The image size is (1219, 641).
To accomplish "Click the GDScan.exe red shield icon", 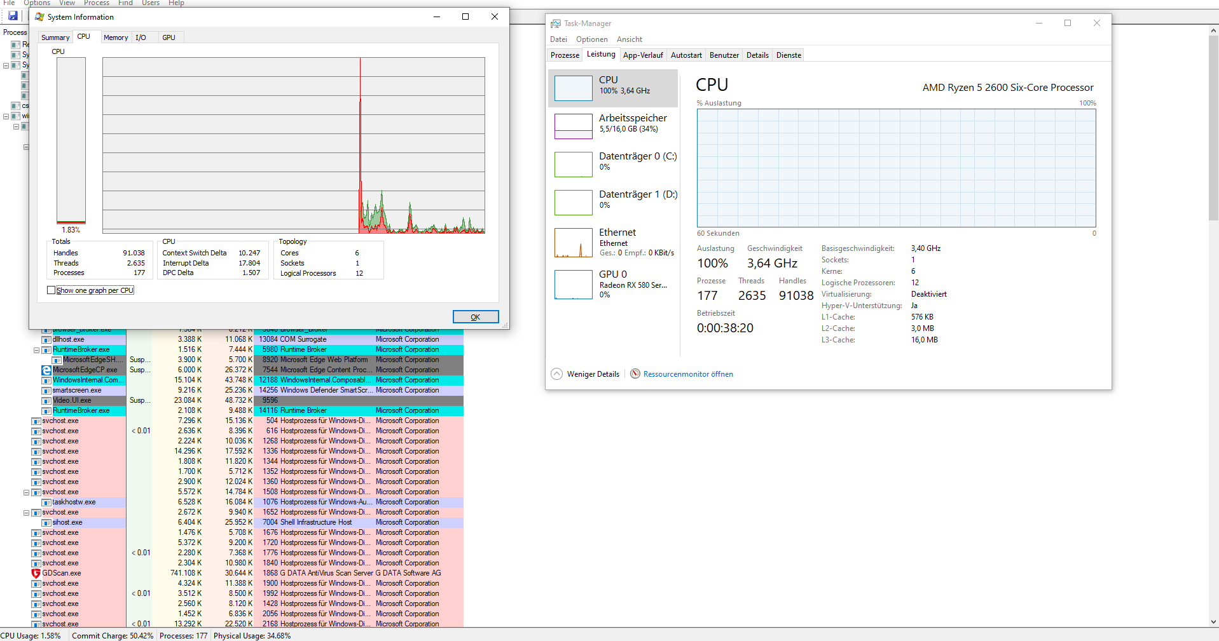I will pos(36,573).
